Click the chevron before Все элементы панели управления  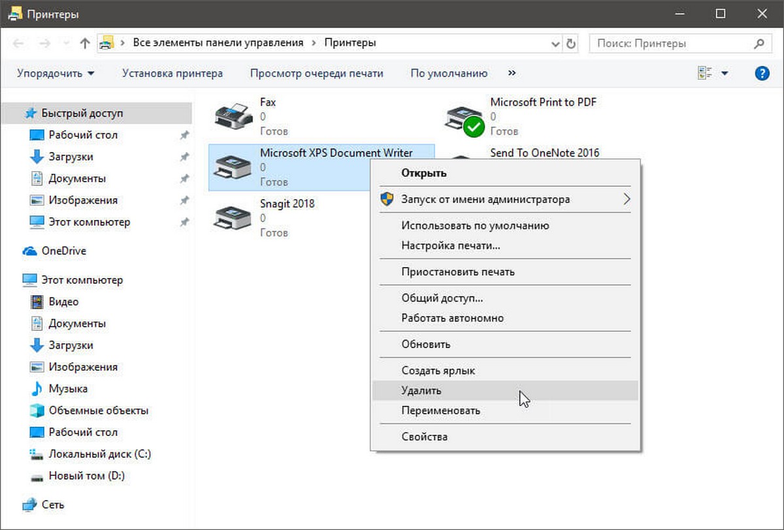[x=122, y=43]
